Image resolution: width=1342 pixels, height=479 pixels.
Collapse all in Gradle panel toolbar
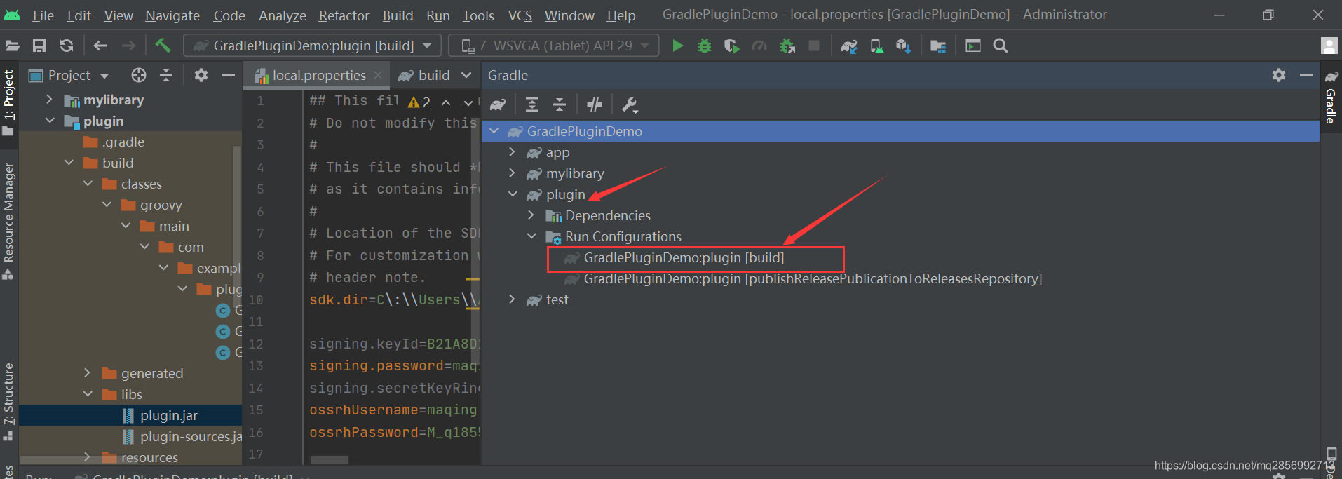click(560, 105)
